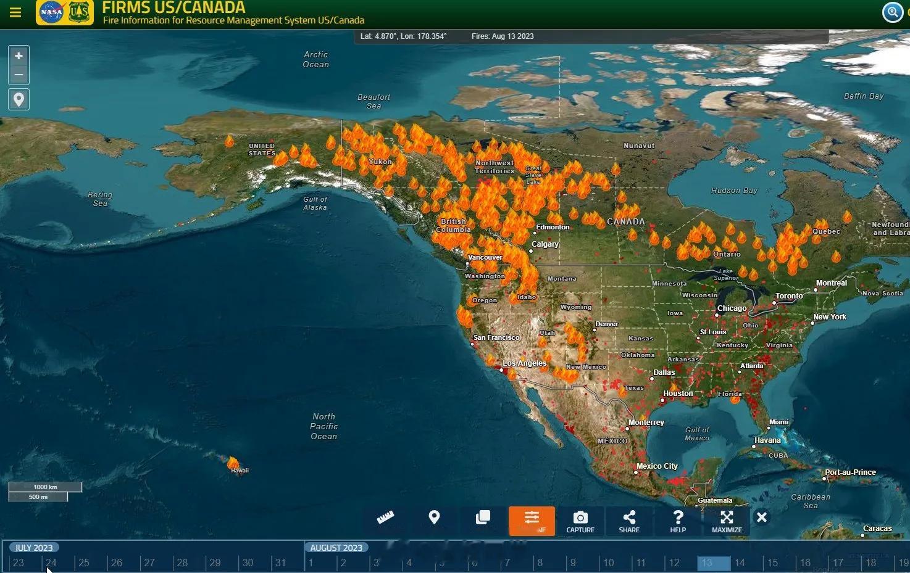Select August 10 on the timeline
This screenshot has height=573, width=910.
[x=609, y=563]
